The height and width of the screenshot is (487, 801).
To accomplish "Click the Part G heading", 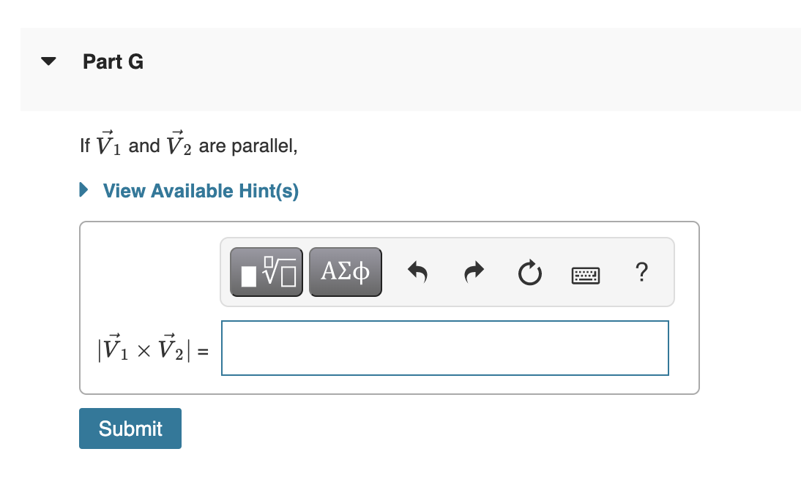I will 113,62.
